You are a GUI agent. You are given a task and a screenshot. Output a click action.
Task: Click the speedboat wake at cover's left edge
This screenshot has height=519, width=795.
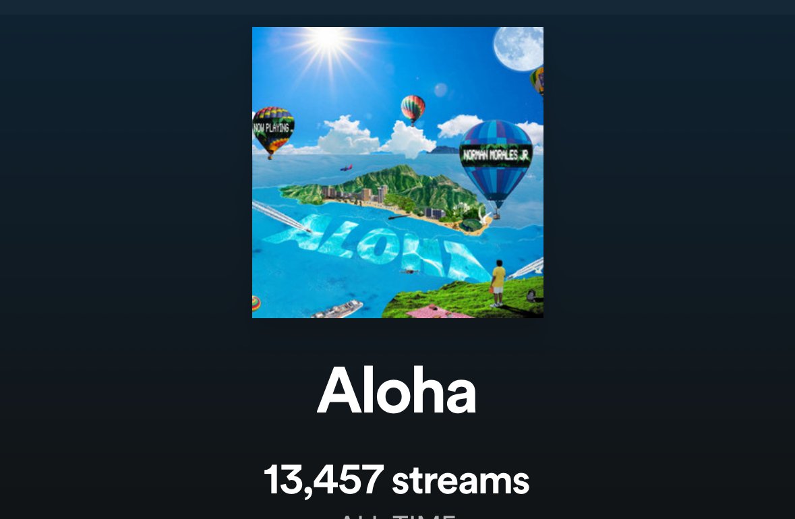click(x=281, y=216)
